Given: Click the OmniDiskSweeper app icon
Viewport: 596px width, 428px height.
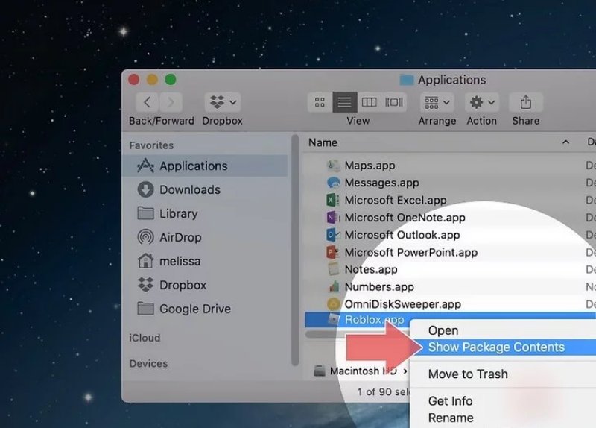Looking at the screenshot, I should pos(333,304).
